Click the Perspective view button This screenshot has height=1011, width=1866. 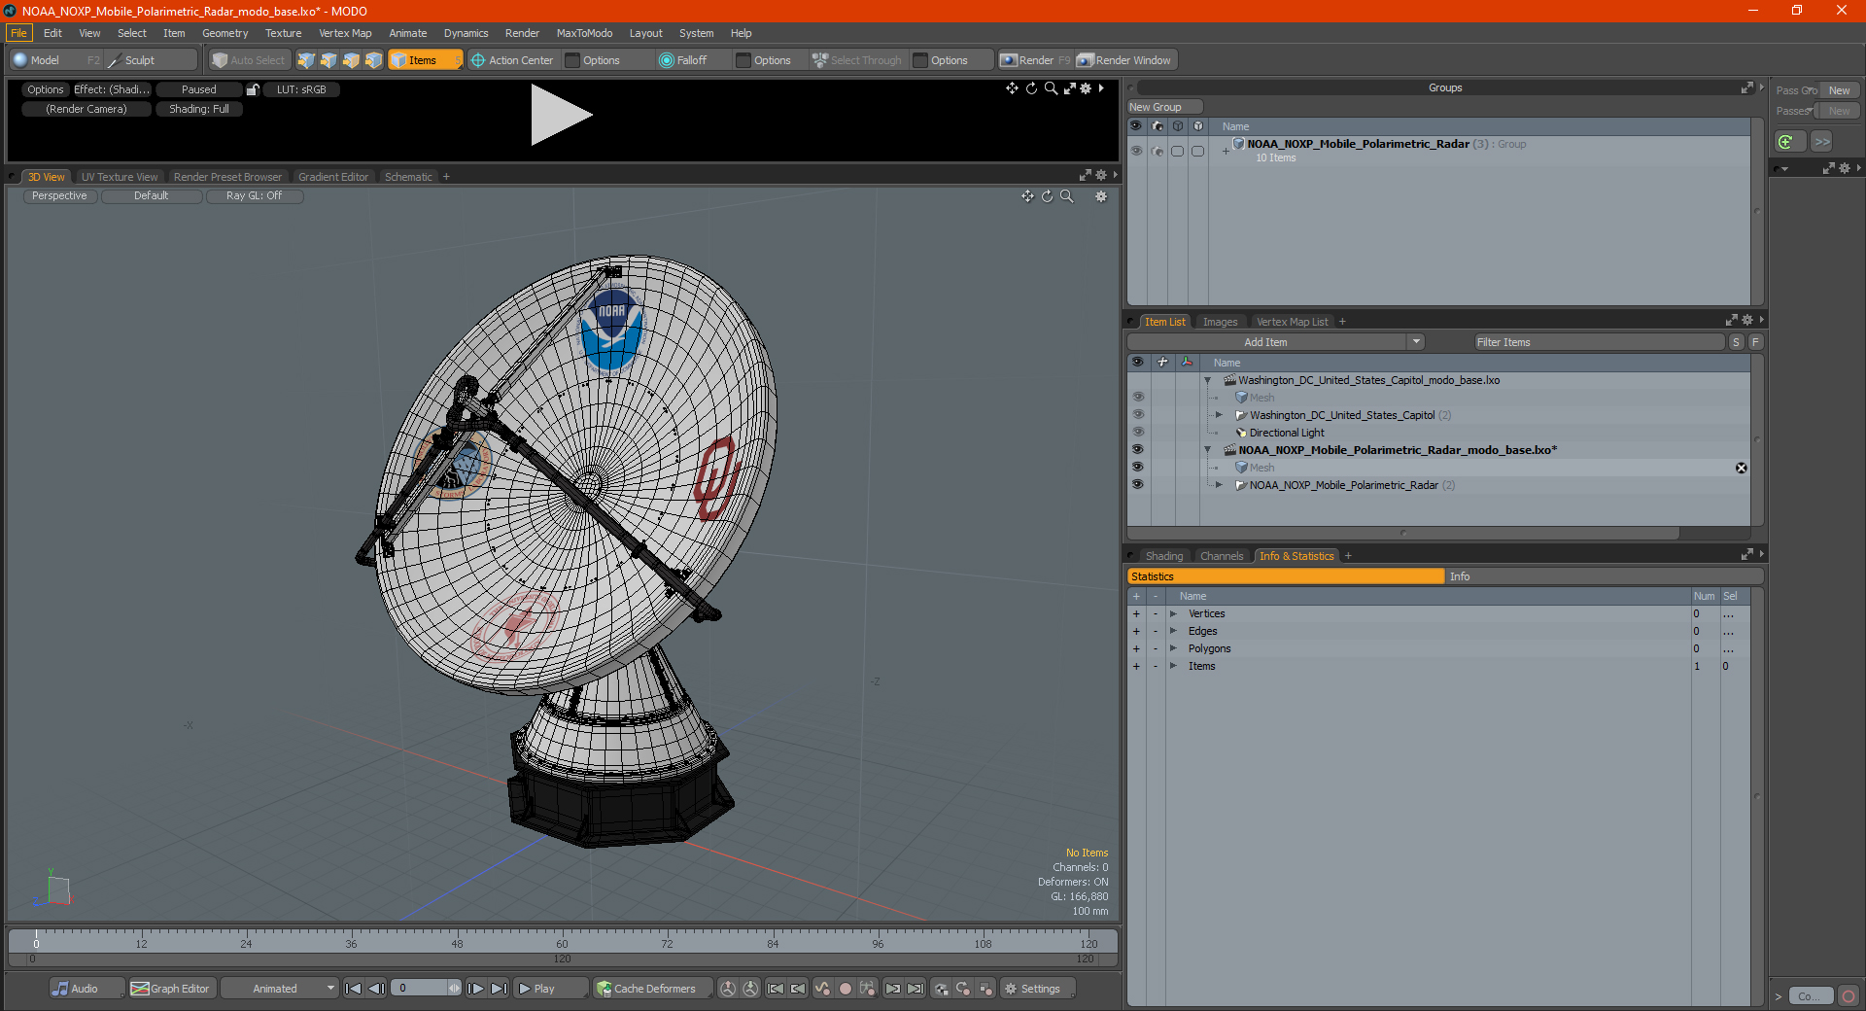pyautogui.click(x=59, y=195)
